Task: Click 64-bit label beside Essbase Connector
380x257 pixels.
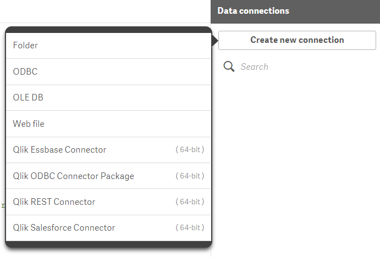Action: [x=190, y=150]
